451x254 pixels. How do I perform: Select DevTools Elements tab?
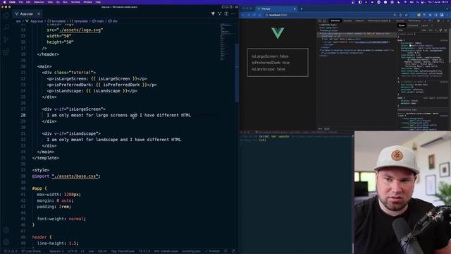click(x=335, y=20)
